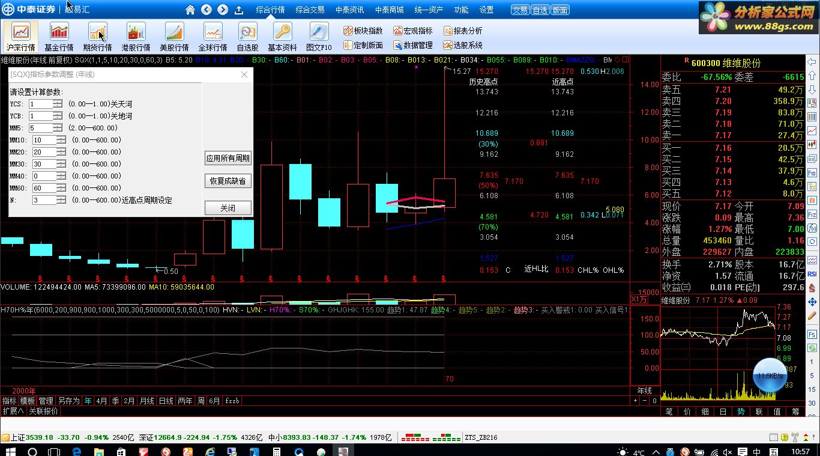
Task: Select 关联报价 tab
Action: (x=44, y=412)
